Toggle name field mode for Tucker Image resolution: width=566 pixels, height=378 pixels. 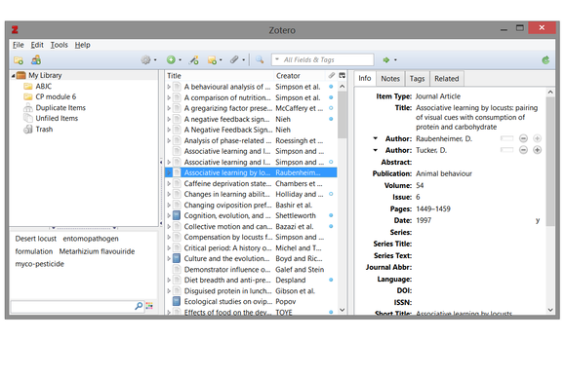click(506, 150)
